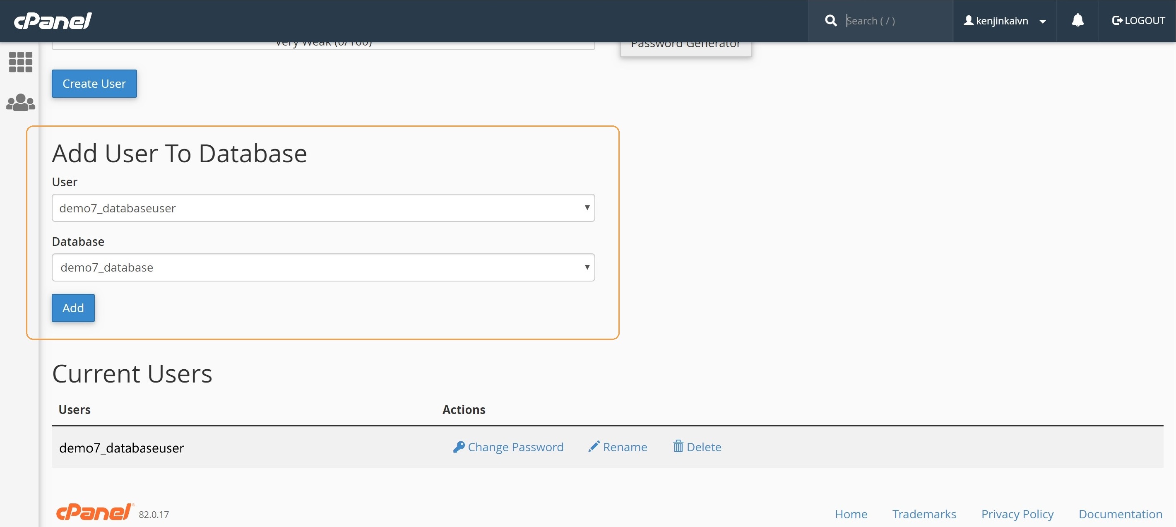Open the home grid icon in sidebar

21,62
